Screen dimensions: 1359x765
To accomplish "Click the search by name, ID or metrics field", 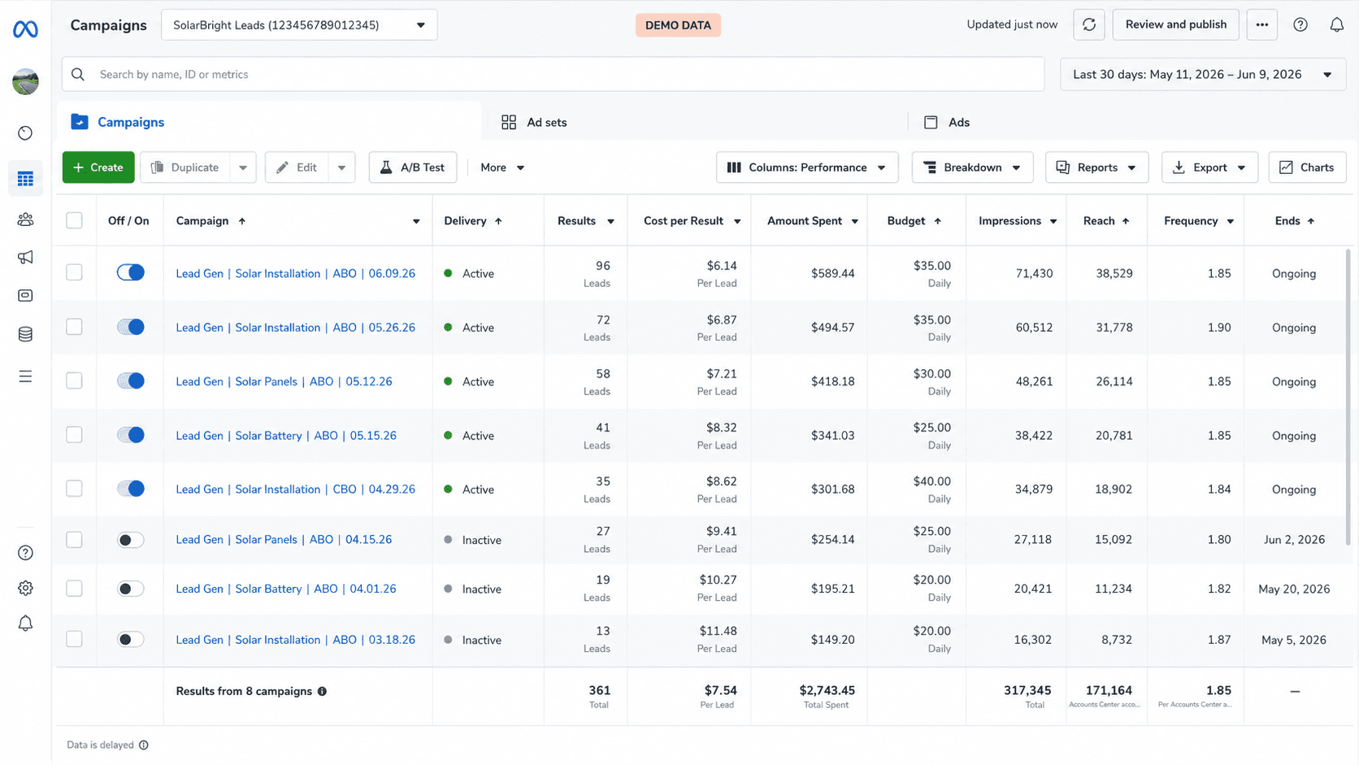I will (x=553, y=75).
